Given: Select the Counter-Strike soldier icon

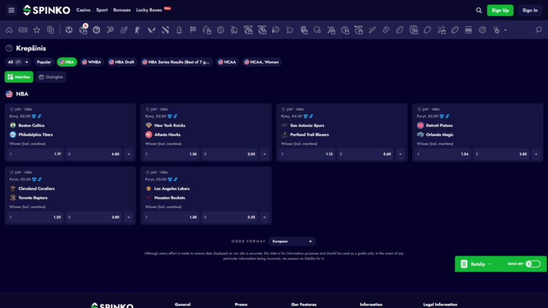Looking at the screenshot, I should pyautogui.click(x=138, y=30).
